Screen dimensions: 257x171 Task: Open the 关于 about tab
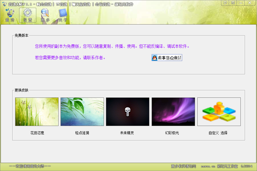(63, 15)
